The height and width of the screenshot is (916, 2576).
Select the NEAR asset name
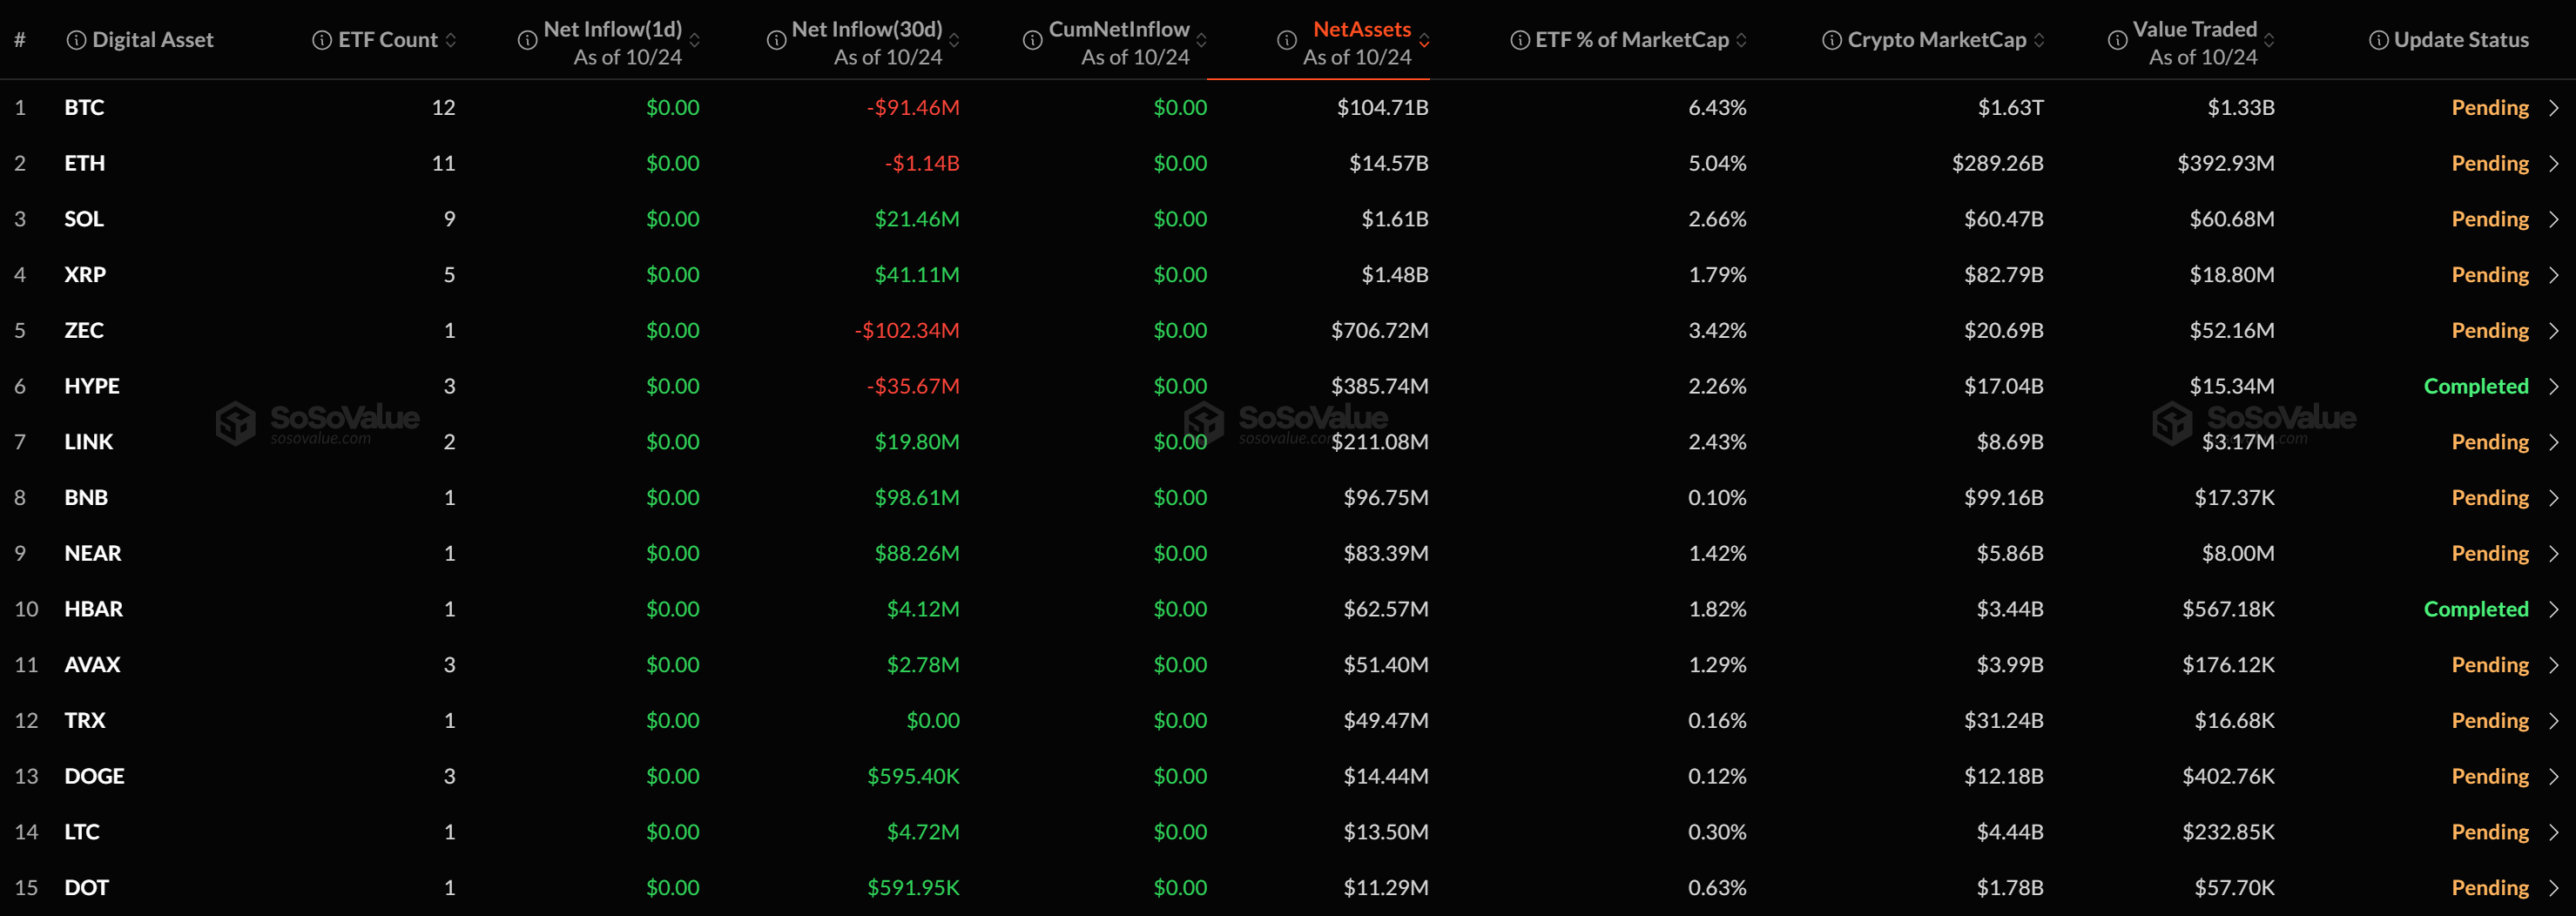(x=93, y=553)
